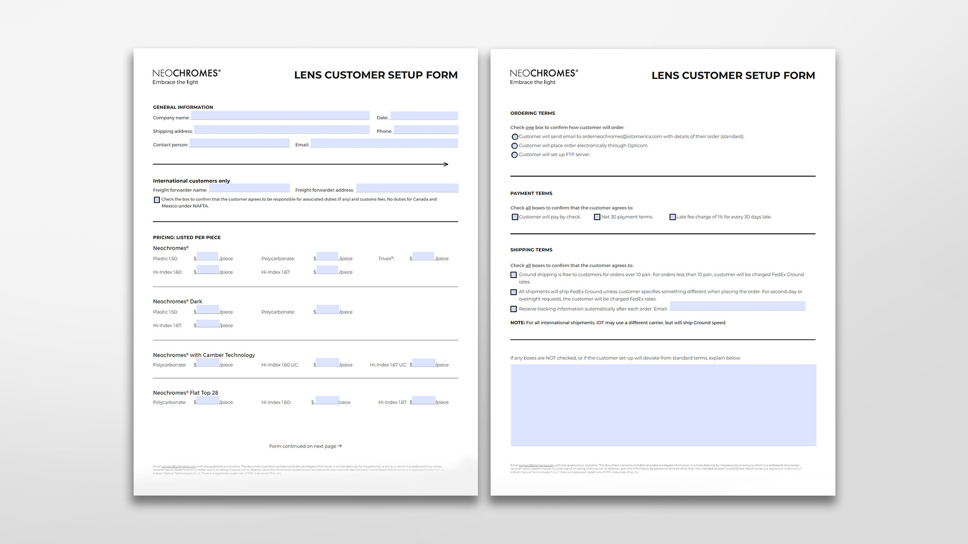Fill in the Shipping address field
968x544 pixels.
281,129
